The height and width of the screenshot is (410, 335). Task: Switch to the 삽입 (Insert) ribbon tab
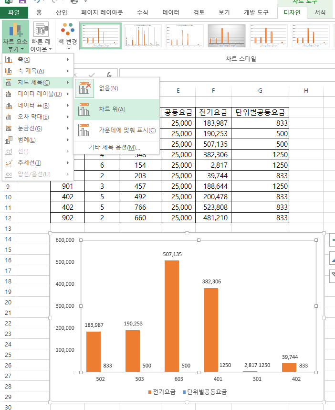[x=62, y=12]
